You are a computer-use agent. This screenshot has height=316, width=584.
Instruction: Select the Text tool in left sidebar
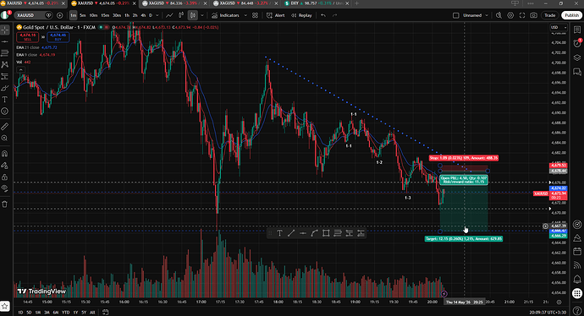pos(4,99)
